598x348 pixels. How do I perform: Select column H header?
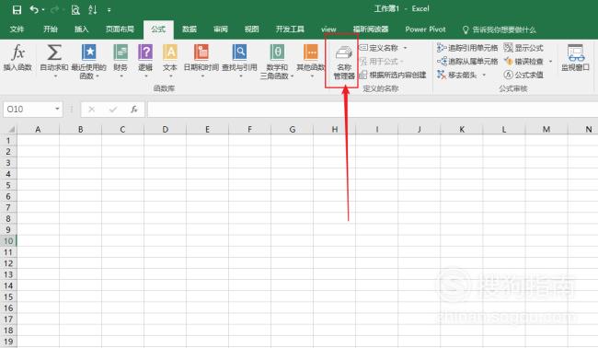point(335,130)
